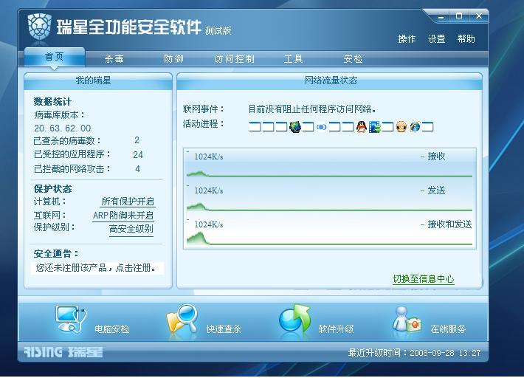The height and width of the screenshot is (378, 524).
Task: Launch 软件升级 globe upgrade icon
Action: [294, 318]
